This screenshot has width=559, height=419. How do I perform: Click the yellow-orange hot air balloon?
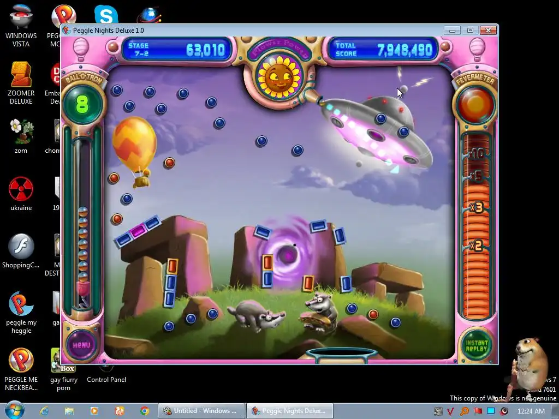(x=135, y=151)
